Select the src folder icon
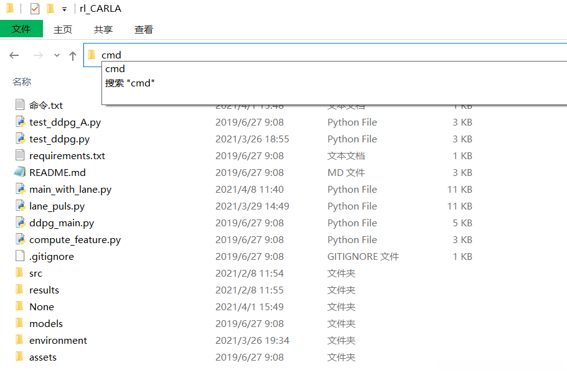 coord(20,273)
